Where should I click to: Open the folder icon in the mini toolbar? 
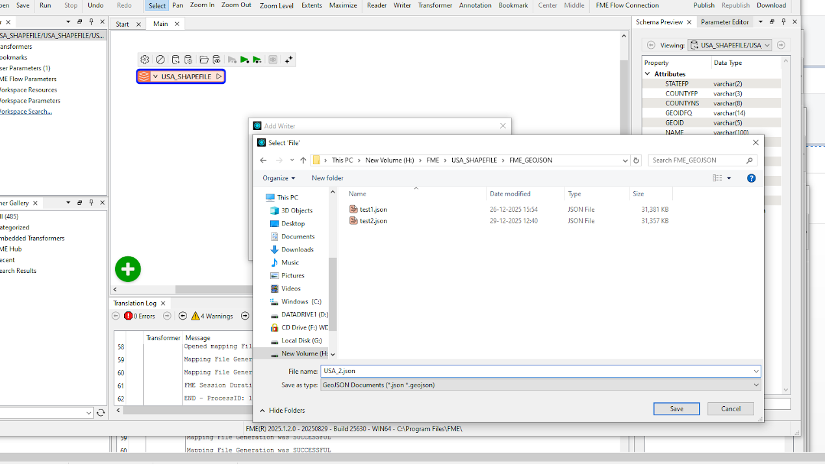[x=204, y=60]
